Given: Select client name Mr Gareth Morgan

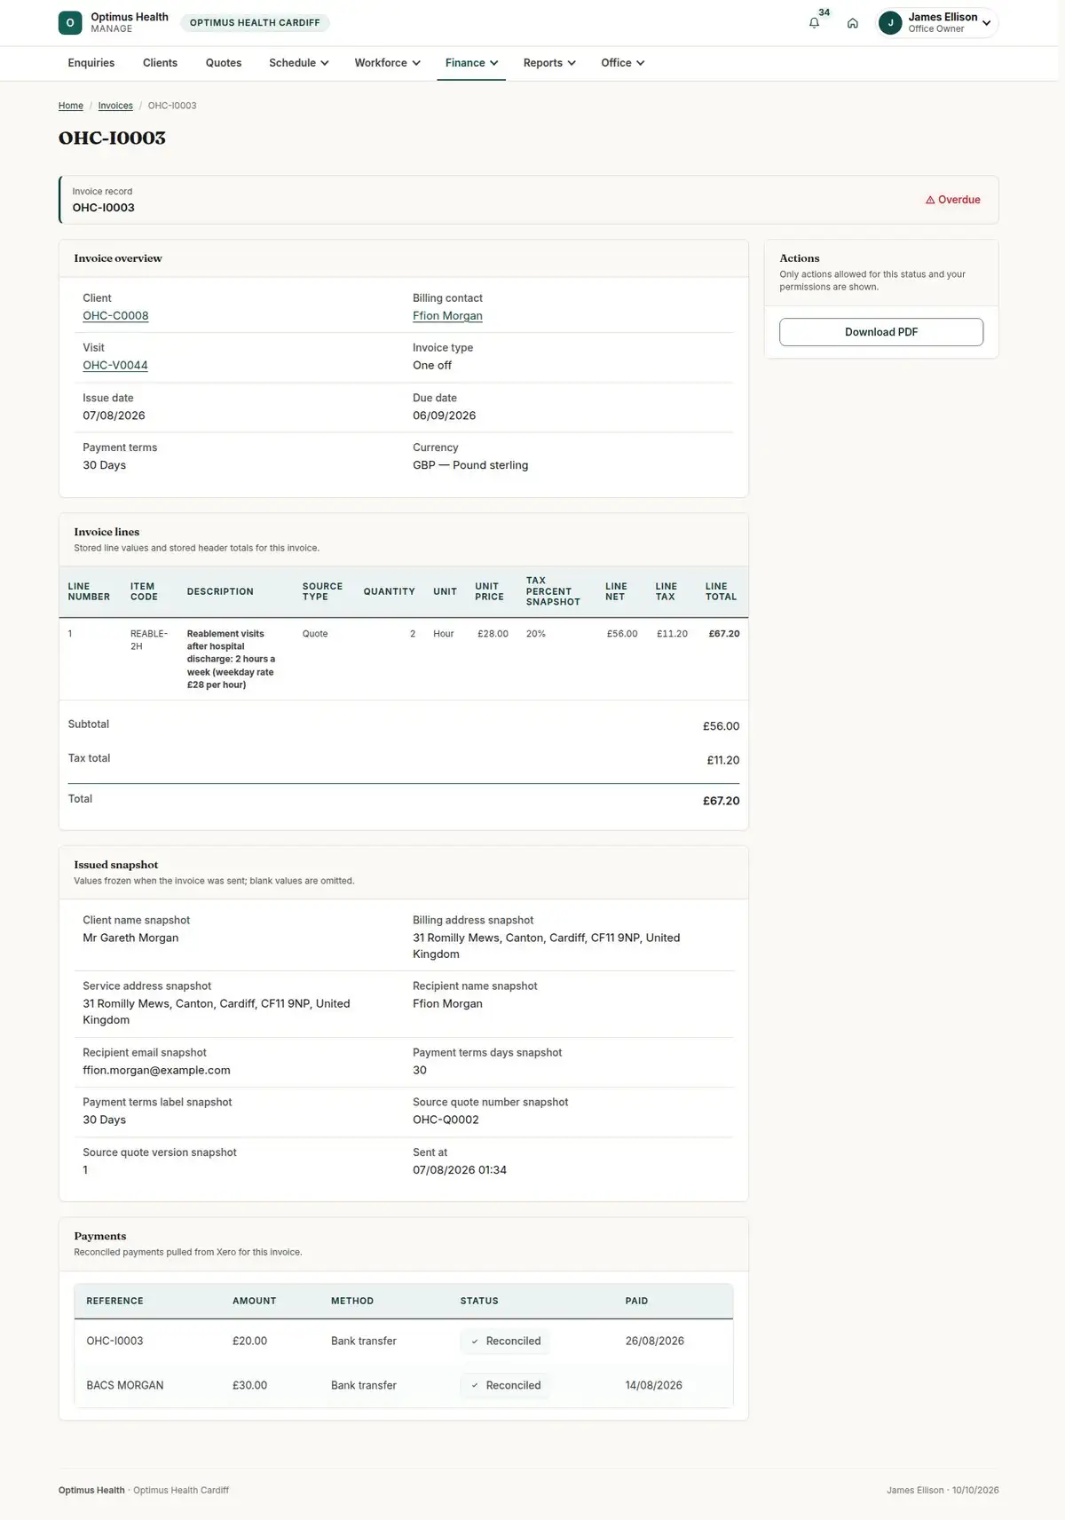Looking at the screenshot, I should [x=130, y=938].
